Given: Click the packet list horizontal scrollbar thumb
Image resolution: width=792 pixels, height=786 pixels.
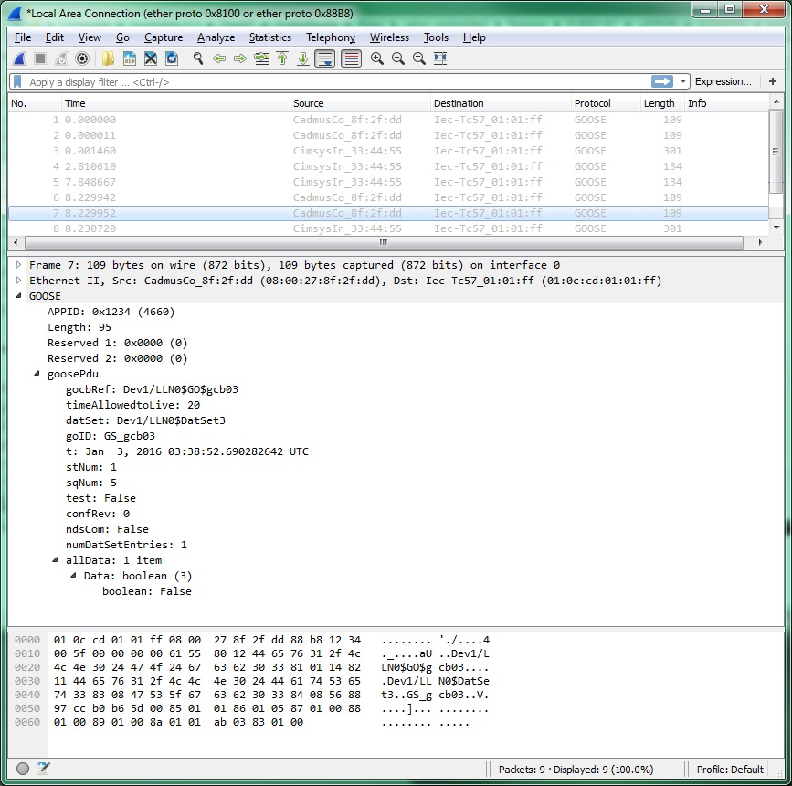Looking at the screenshot, I should tap(384, 242).
